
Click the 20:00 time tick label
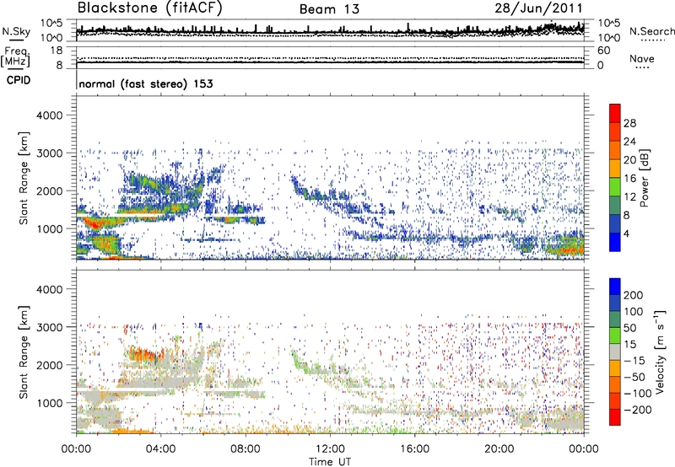[499, 449]
